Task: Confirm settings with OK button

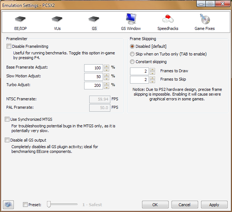Action: pos(155,205)
